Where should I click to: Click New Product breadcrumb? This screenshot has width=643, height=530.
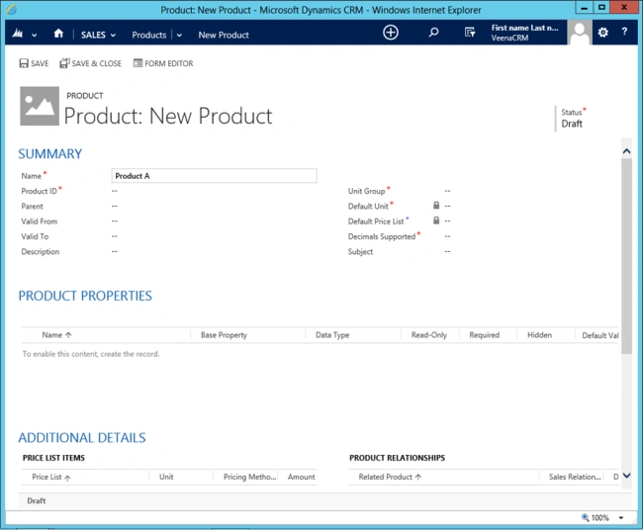tap(224, 35)
